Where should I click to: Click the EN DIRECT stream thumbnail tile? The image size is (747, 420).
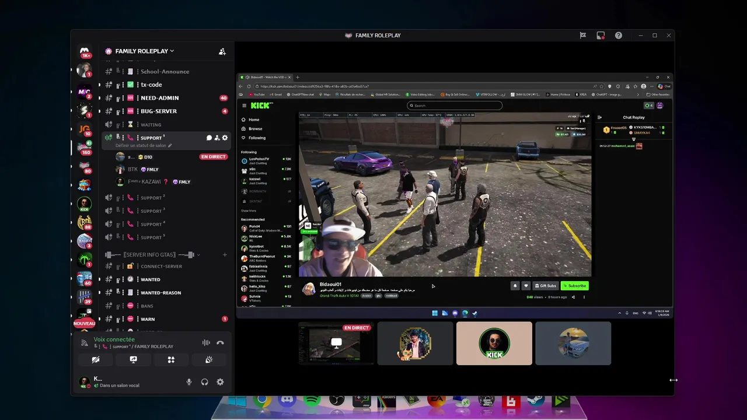click(336, 344)
